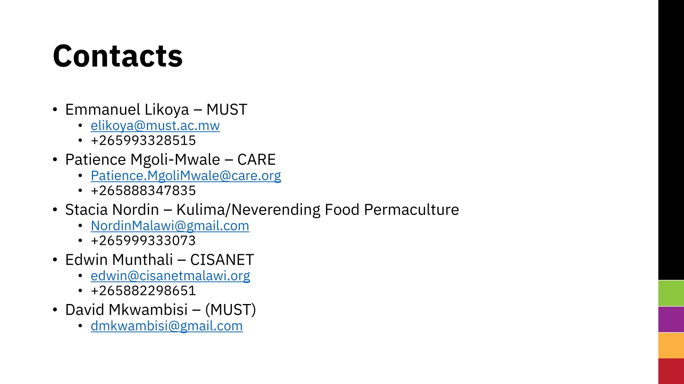Click phone number +265999333073

click(143, 241)
